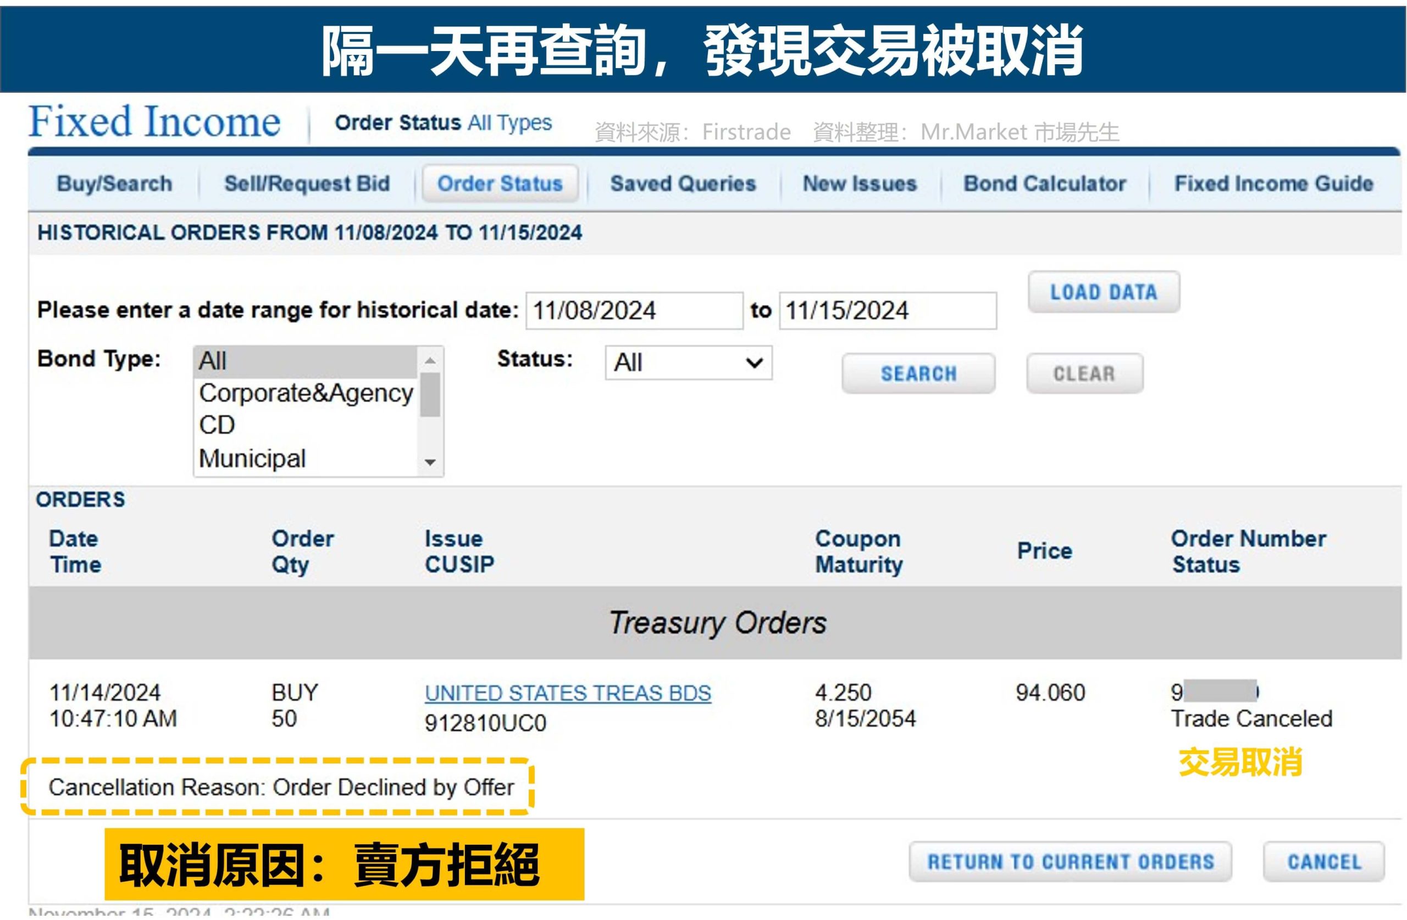Click the Trade Canceled status text
Screen dimensions: 1407x920
[x=1251, y=719]
